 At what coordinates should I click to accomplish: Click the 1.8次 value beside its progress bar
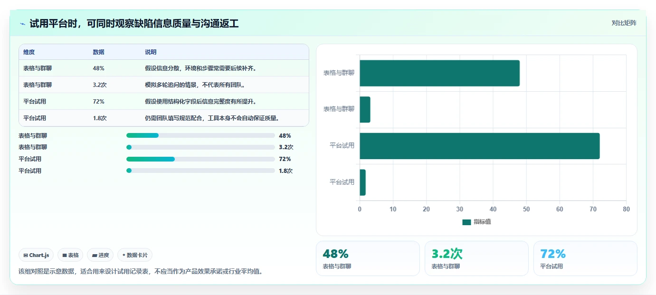pyautogui.click(x=286, y=171)
